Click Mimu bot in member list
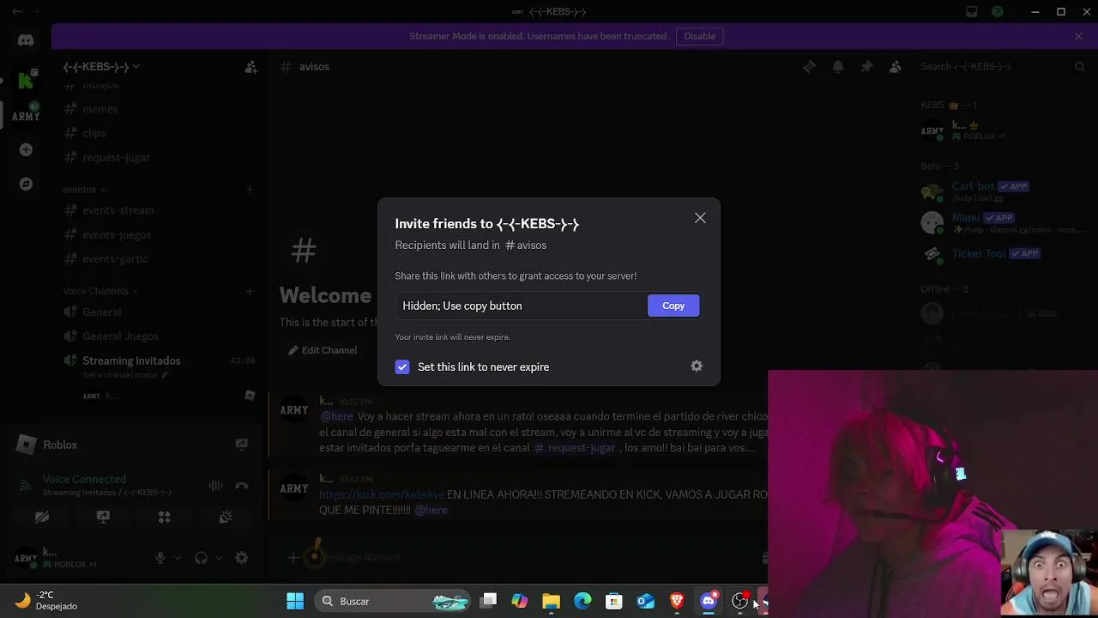The height and width of the screenshot is (618, 1098). point(1002,223)
